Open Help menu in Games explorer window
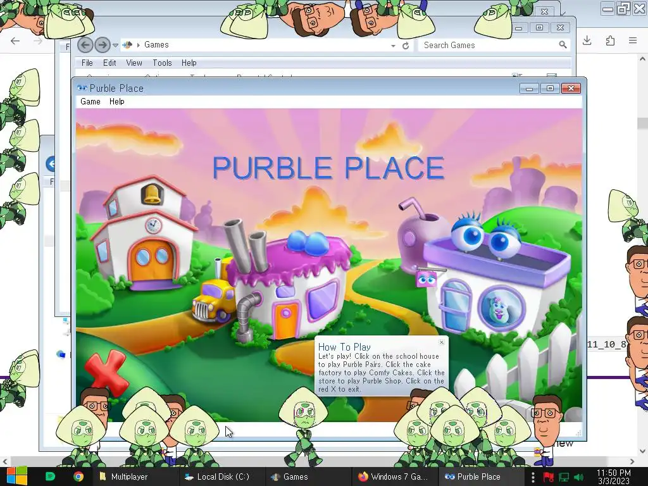Screen dimensions: 648x486 (x=189, y=63)
